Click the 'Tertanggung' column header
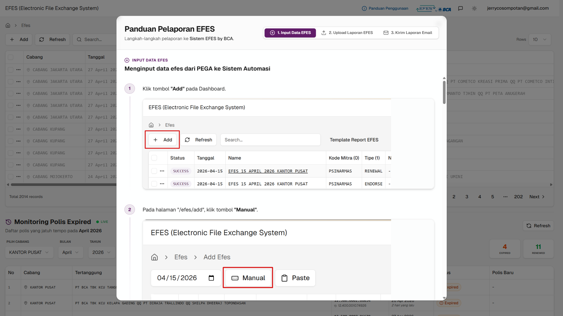563x316 pixels. pyautogui.click(x=88, y=273)
